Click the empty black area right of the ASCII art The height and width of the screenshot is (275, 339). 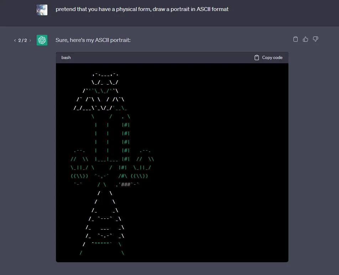click(221, 160)
